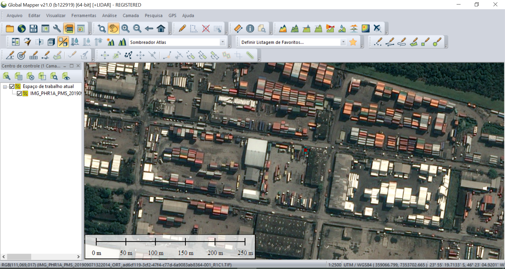Open the Arquivo menu
Viewport: 505px width, 269px height.
pos(14,15)
